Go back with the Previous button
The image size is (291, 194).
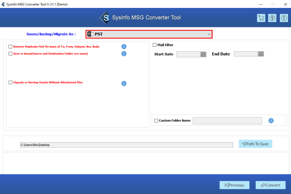pyautogui.click(x=235, y=185)
